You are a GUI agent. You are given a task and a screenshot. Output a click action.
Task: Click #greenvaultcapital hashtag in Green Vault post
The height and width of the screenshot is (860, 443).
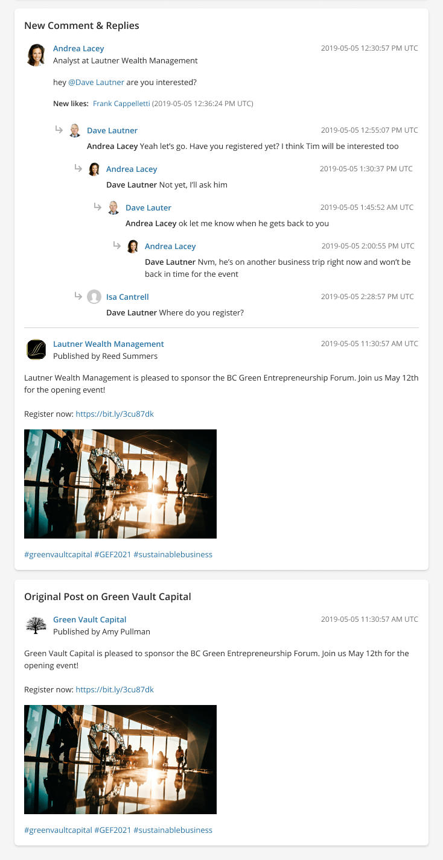point(58,830)
